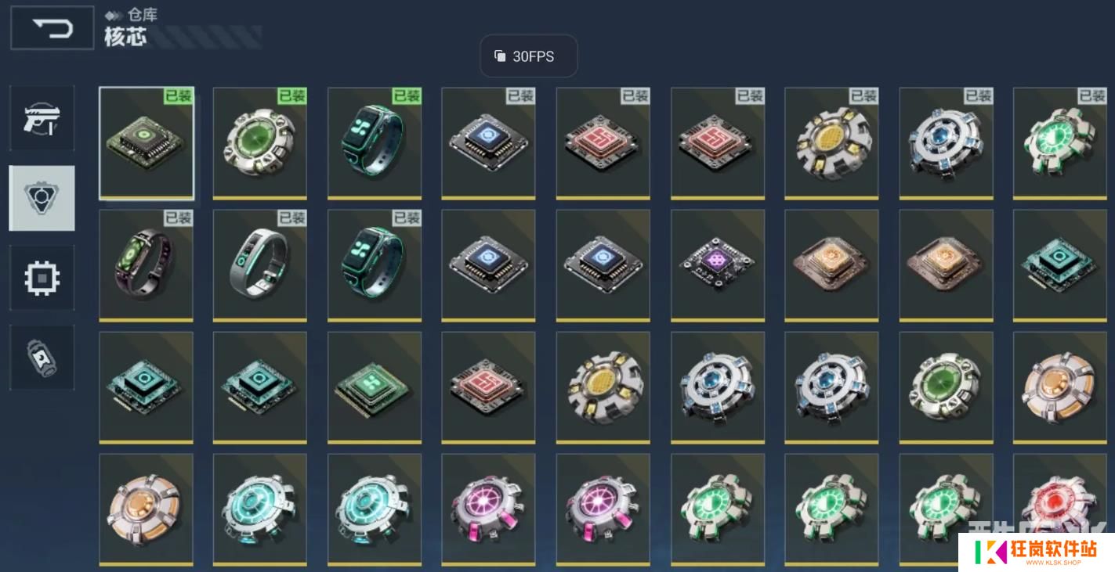This screenshot has width=1115, height=572.
Task: Click the 30FPS indicator pill
Action: tap(529, 56)
